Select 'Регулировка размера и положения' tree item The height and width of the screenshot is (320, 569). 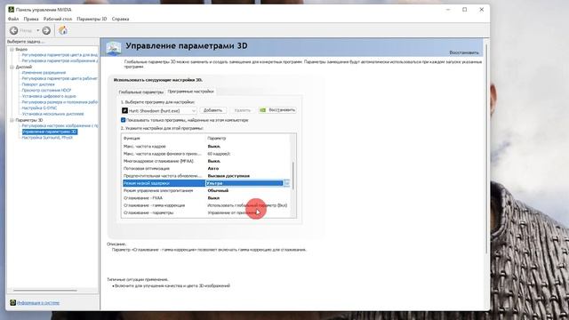(x=60, y=102)
